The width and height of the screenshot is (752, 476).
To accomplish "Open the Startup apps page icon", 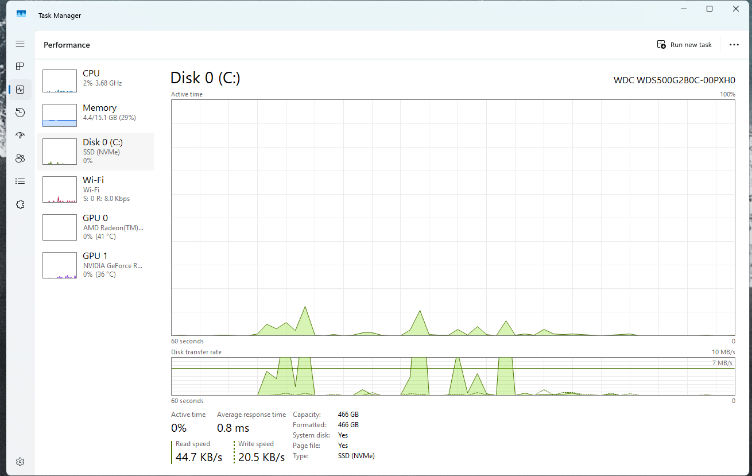I will pos(20,136).
